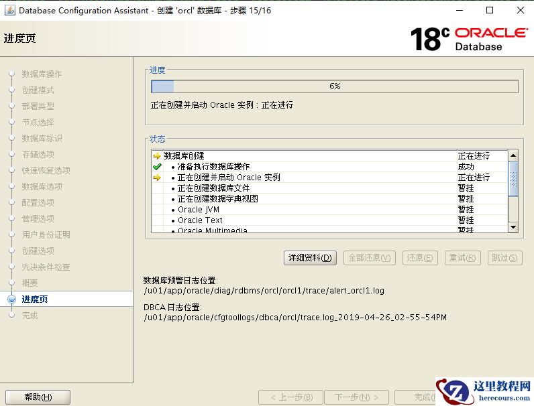This screenshot has height=406, width=534.
Task: Click the 成功 status value
Action: pos(466,167)
